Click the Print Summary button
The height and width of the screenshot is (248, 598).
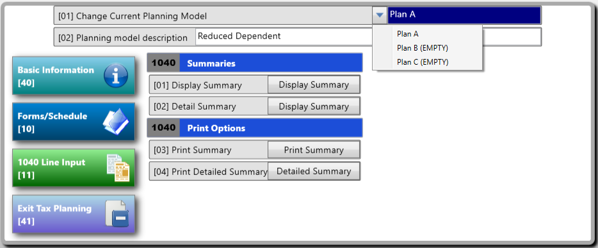[314, 150]
